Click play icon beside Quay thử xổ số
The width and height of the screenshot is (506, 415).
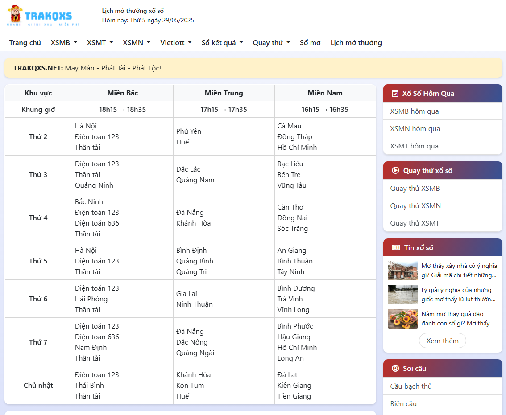(395, 170)
